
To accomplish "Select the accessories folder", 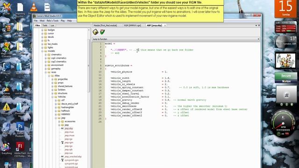I will pyautogui.click(x=70, y=121).
